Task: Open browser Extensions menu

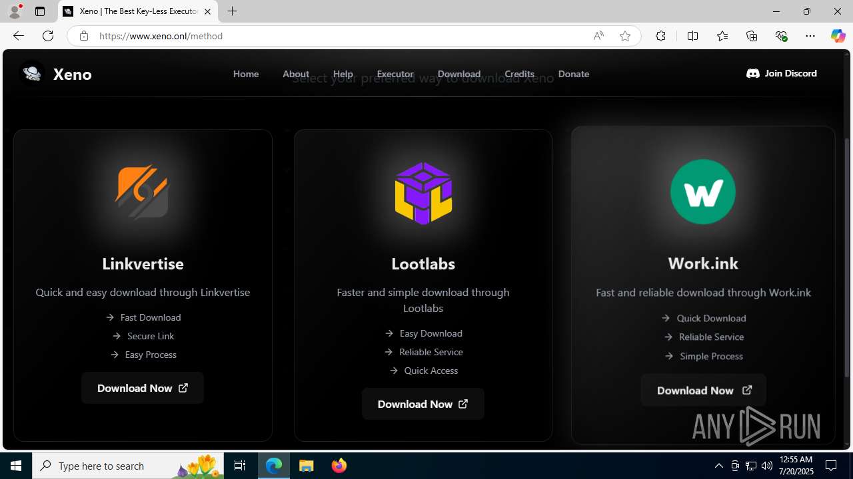Action: click(660, 36)
